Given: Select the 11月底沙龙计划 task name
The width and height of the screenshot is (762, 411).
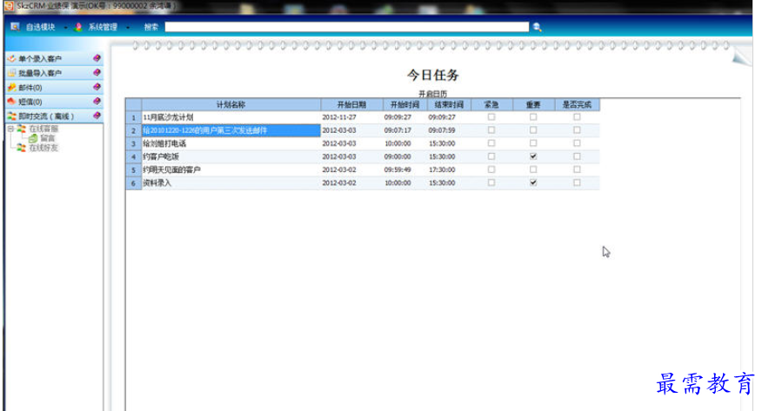Looking at the screenshot, I should click(168, 117).
